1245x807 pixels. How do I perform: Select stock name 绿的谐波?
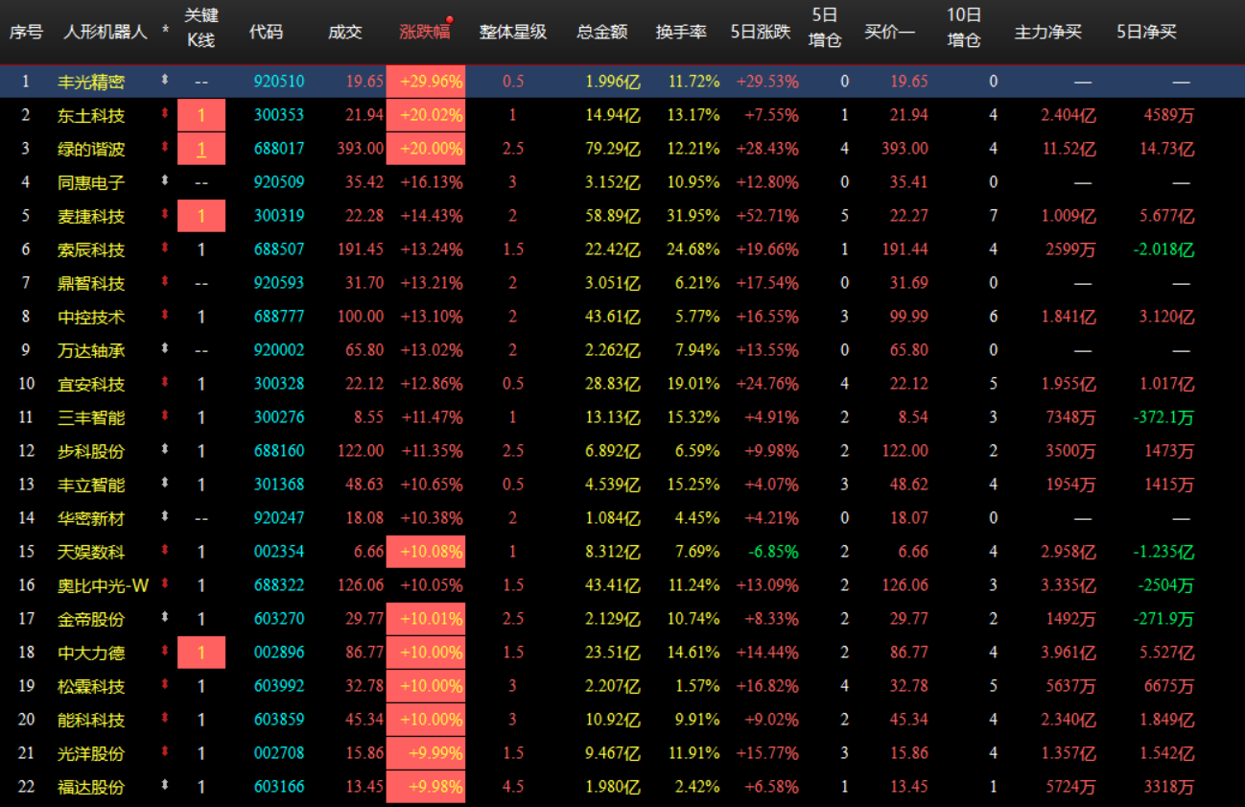[x=91, y=149]
